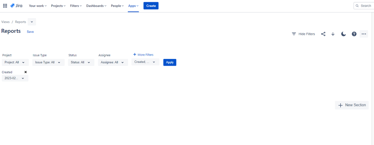Open the Apps menu

(x=133, y=6)
